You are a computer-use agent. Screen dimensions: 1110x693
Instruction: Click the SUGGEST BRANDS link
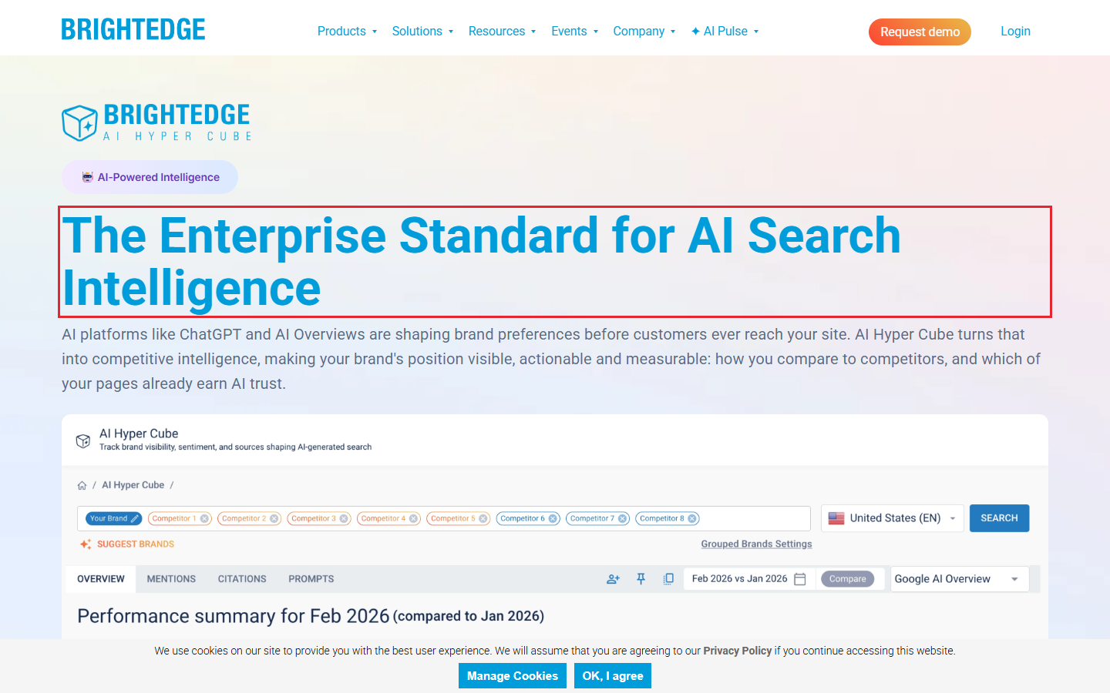point(136,544)
